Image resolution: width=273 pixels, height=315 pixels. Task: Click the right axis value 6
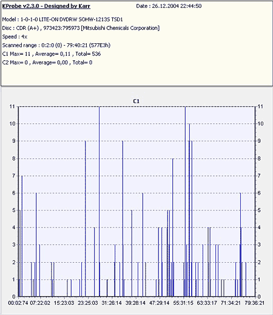tap(259, 193)
